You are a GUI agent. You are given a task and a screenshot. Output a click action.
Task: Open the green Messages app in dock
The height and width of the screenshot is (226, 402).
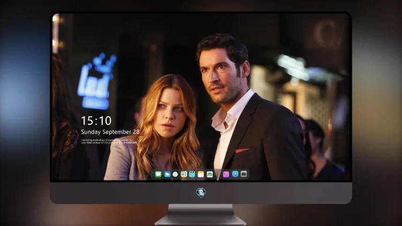[159, 174]
